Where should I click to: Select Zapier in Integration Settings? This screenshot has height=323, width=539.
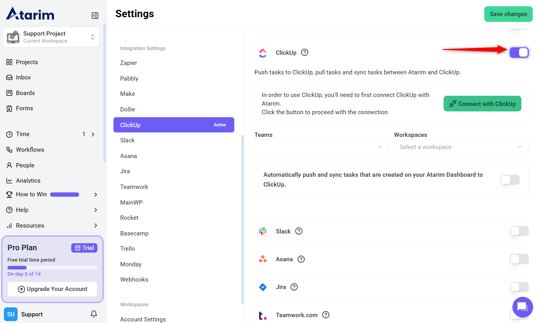(129, 63)
